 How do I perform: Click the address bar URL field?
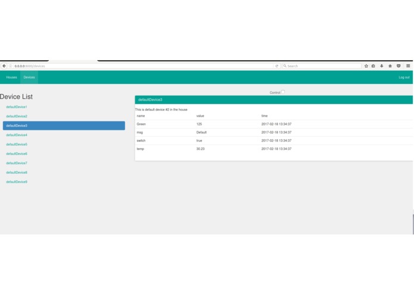tap(142, 66)
